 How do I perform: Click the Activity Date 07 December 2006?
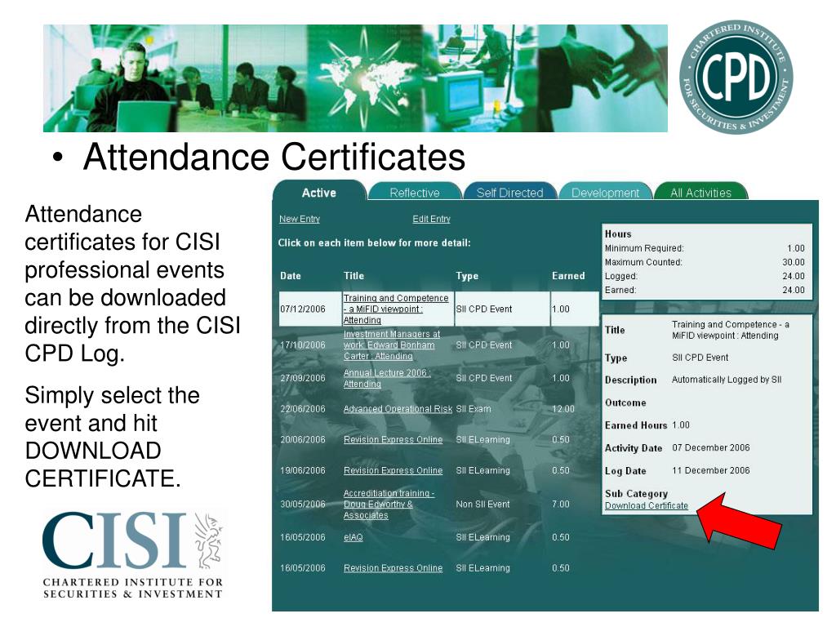(x=711, y=447)
